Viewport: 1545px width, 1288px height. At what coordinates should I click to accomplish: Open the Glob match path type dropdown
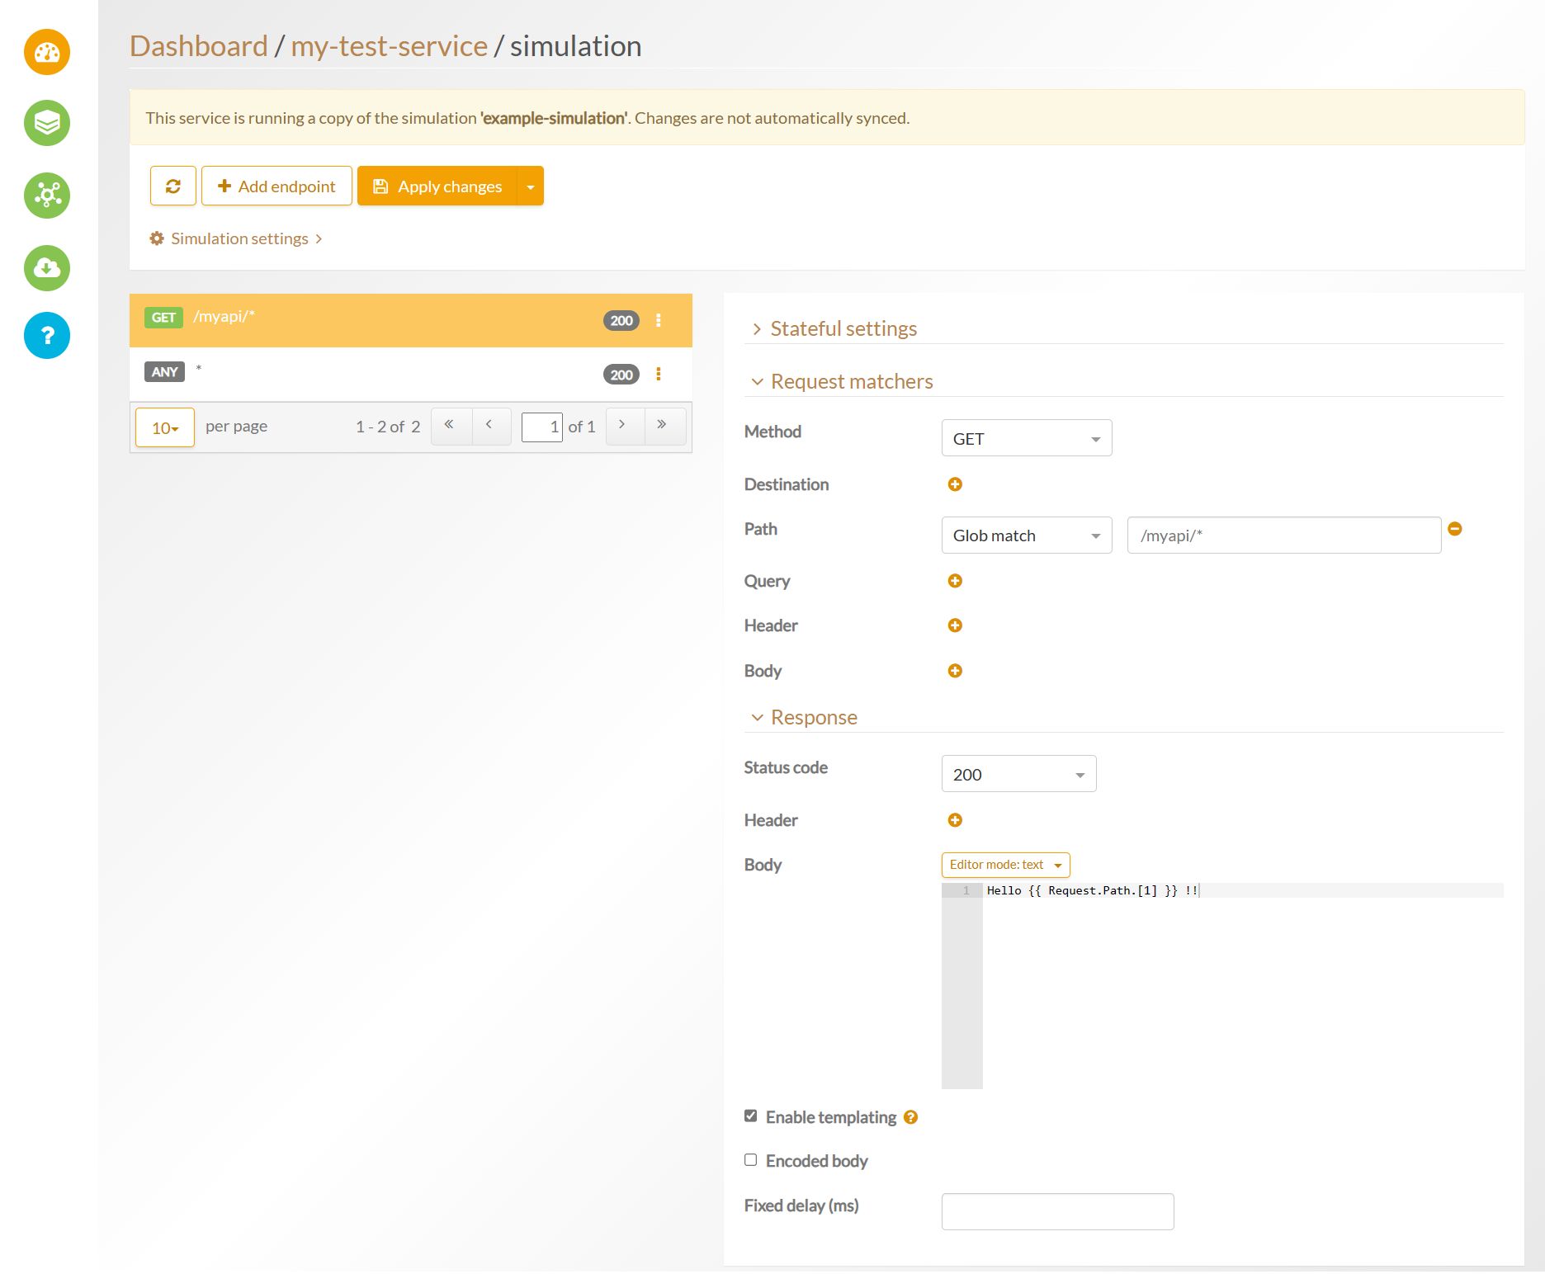tap(1026, 535)
